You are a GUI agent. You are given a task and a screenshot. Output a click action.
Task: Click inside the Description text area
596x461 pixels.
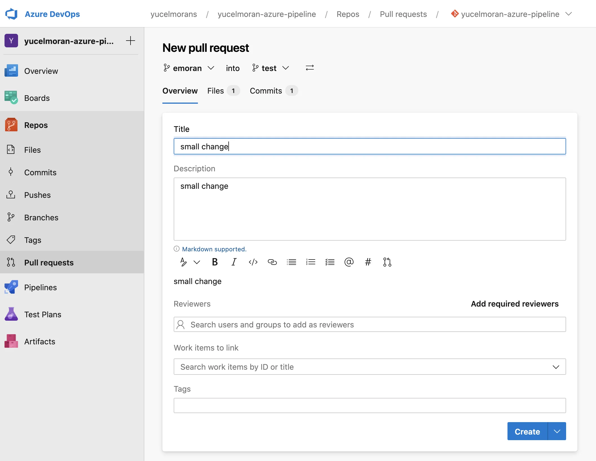370,209
